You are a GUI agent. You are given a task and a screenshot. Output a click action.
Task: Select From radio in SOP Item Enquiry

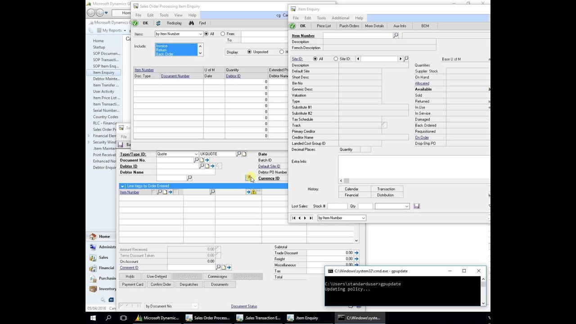point(223,34)
